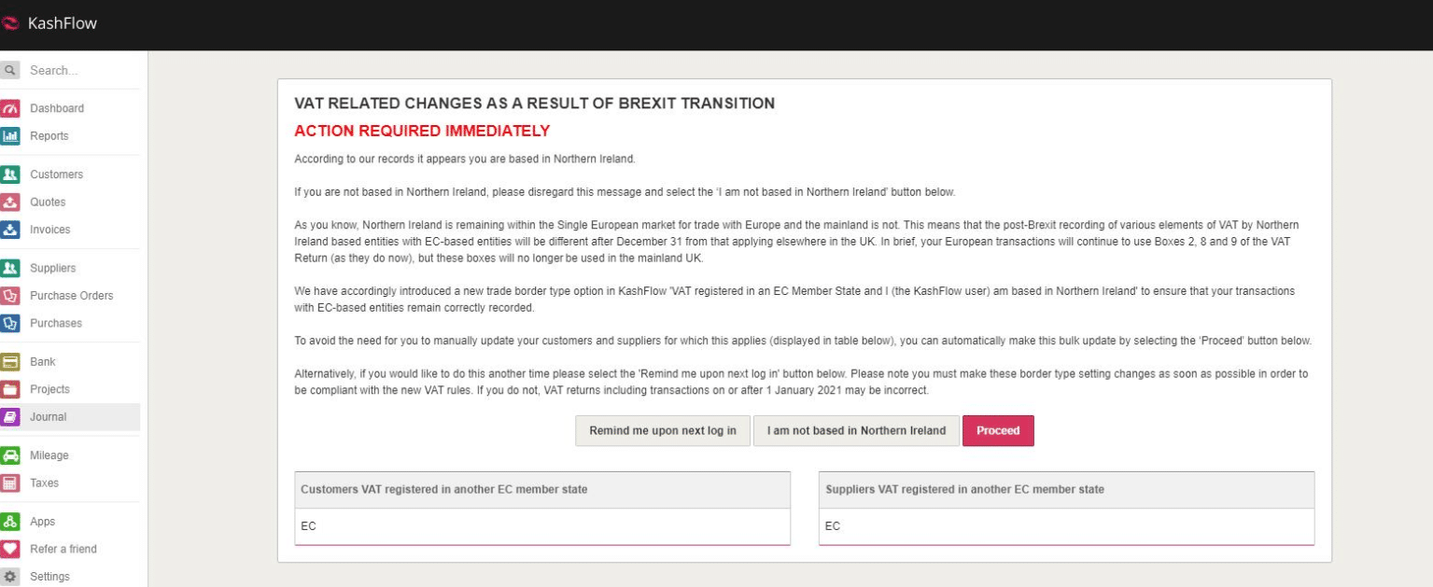
Task: Select the Customers people icon
Action: point(10,175)
